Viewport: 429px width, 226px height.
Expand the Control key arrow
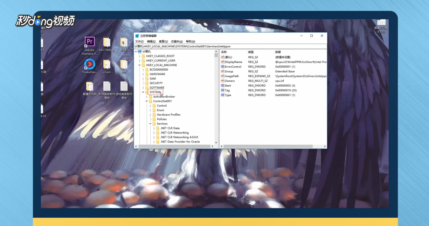click(150, 106)
